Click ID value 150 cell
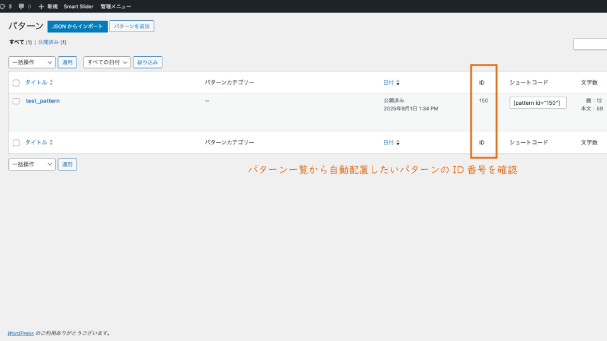 pos(483,100)
